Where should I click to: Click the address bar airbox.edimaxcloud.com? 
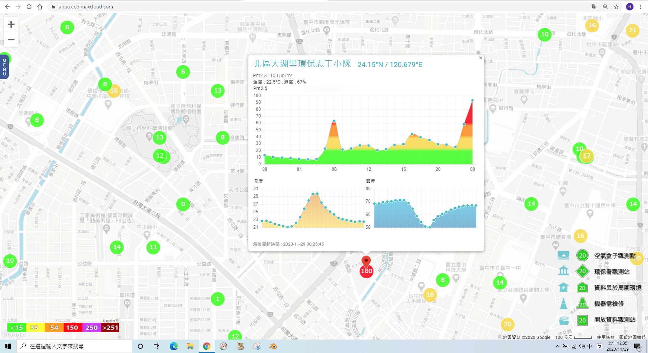pyautogui.click(x=86, y=7)
